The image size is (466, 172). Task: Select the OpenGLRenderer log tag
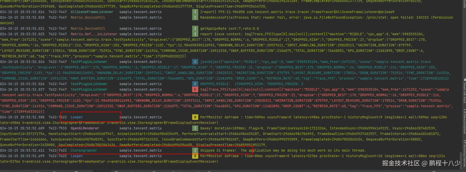click(85, 128)
